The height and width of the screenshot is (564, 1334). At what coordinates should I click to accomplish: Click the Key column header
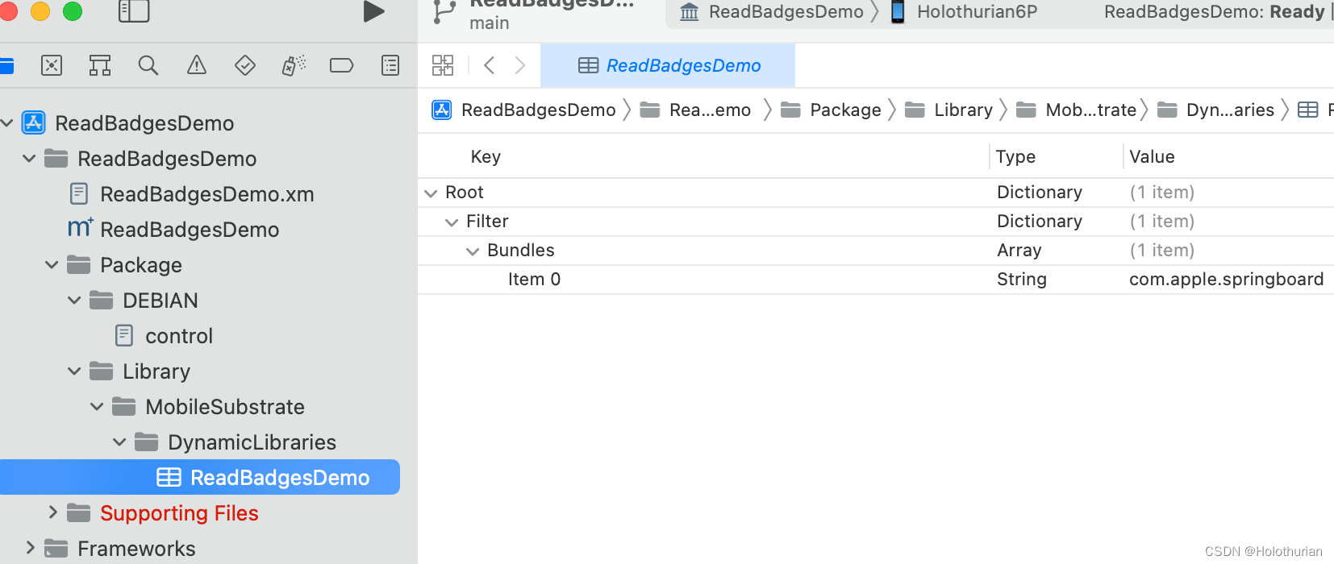click(486, 157)
